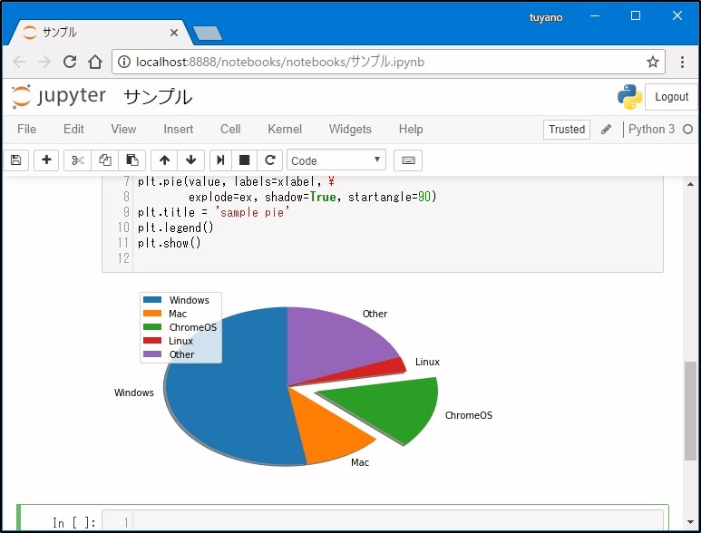This screenshot has height=533, width=701.
Task: Copy the selected cell in the toolbar
Action: (105, 160)
